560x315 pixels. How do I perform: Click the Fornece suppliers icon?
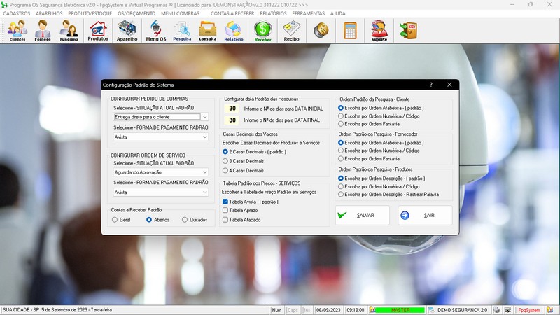click(x=43, y=31)
